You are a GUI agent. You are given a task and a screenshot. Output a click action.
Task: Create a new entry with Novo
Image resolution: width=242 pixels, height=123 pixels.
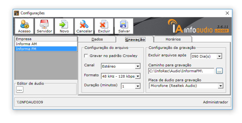pos(64,26)
